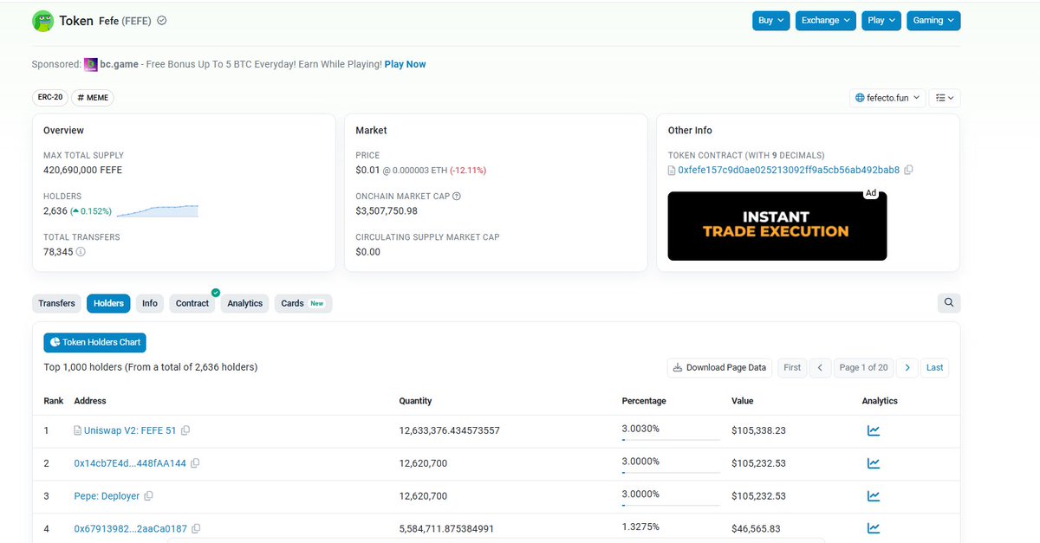Open the fefecto.fun website dropdown
Screen dimensions: 1040x543
pos(887,98)
